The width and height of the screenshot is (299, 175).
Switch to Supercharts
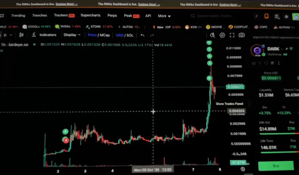pos(90,15)
